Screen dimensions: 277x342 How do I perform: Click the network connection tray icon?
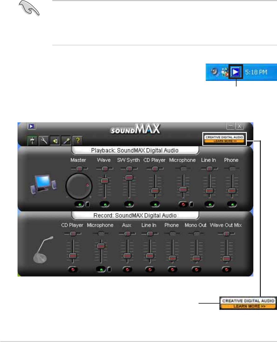[225, 72]
